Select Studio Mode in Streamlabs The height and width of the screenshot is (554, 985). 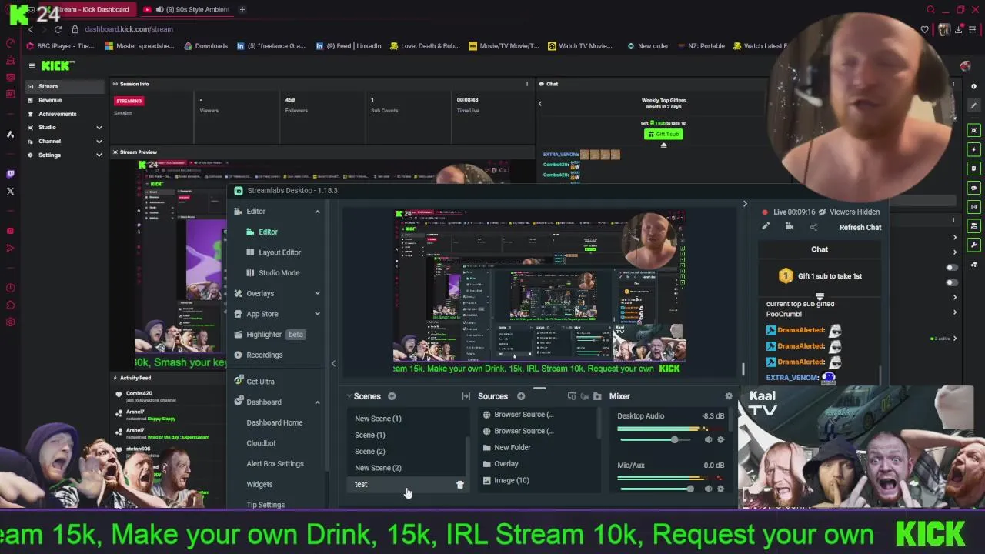tap(279, 272)
